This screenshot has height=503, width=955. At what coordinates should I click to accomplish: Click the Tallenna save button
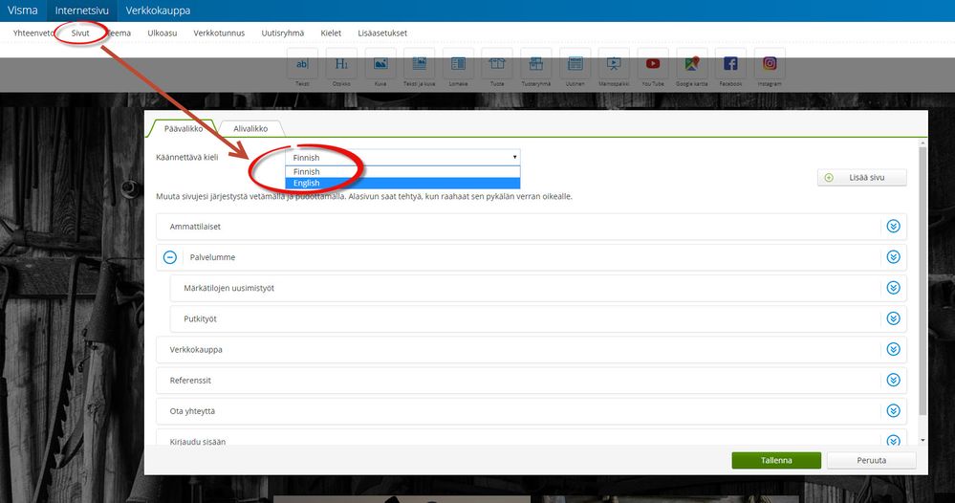coord(776,460)
